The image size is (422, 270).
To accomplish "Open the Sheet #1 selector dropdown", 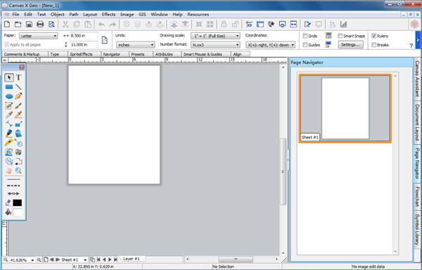I will click(x=85, y=260).
